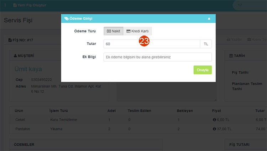Click the Ceket product row text
This screenshot has height=151, width=267.
20,120
